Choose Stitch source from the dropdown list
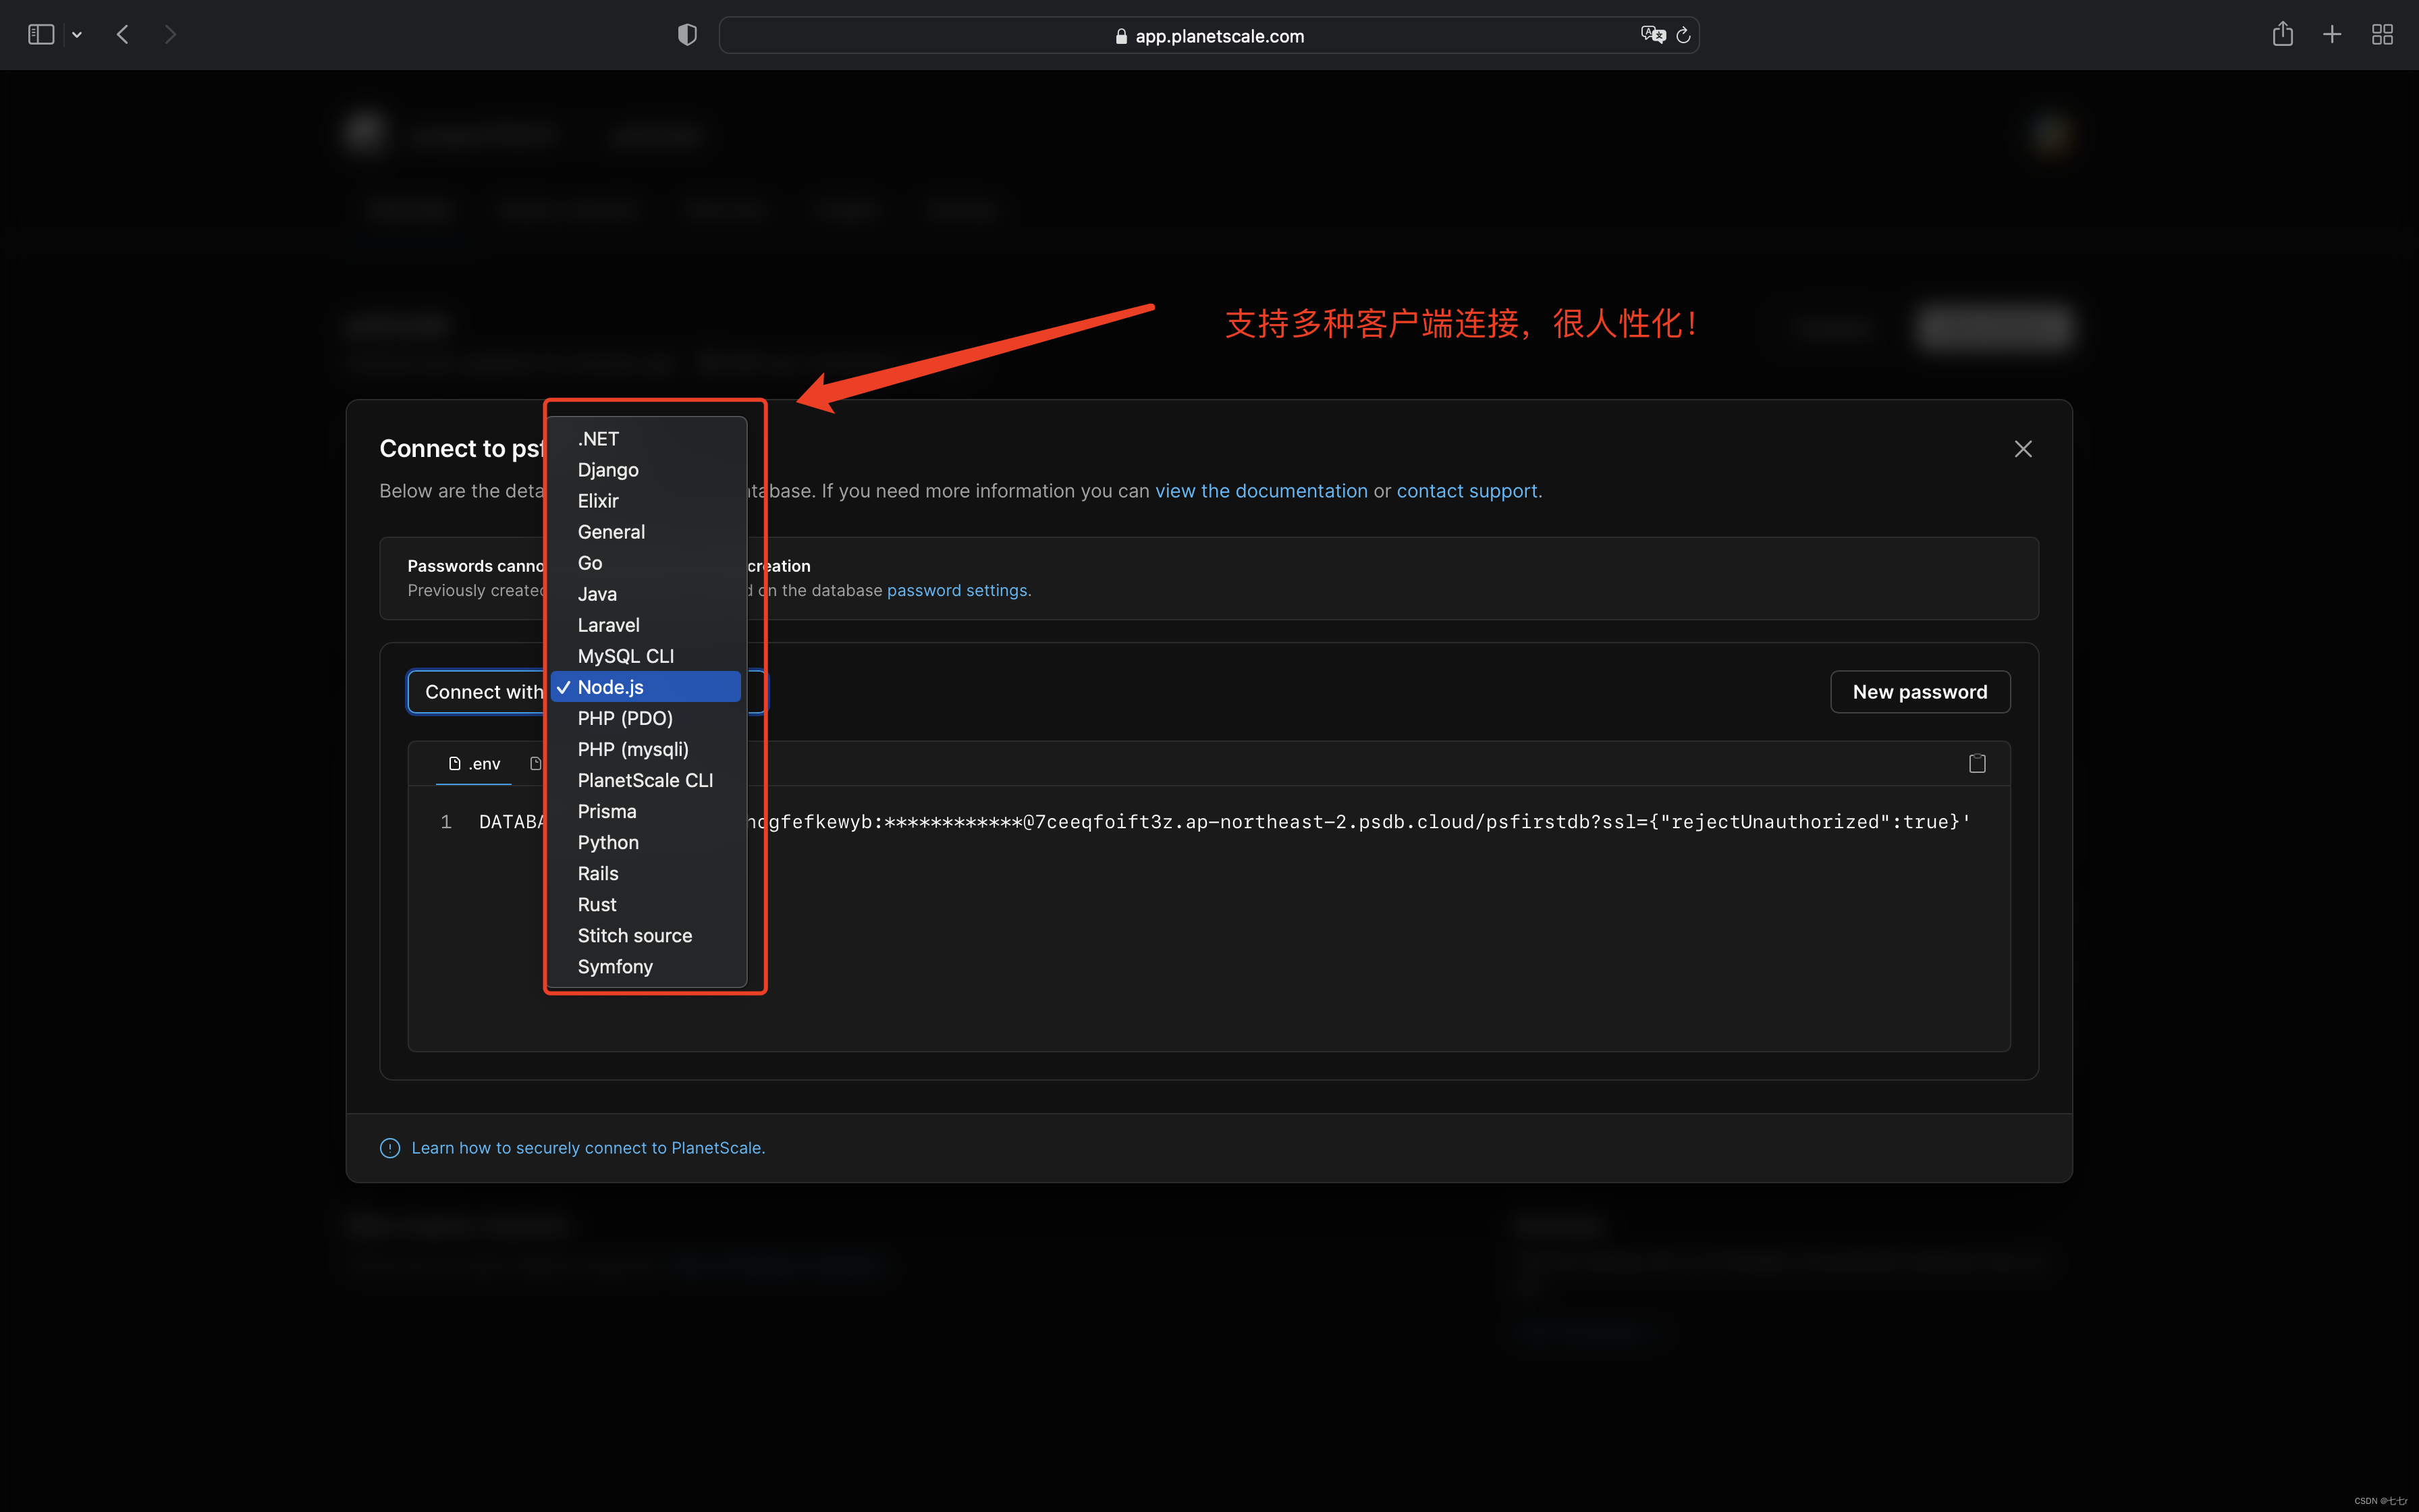Screen dimensions: 2419x1512 (x=647, y=934)
